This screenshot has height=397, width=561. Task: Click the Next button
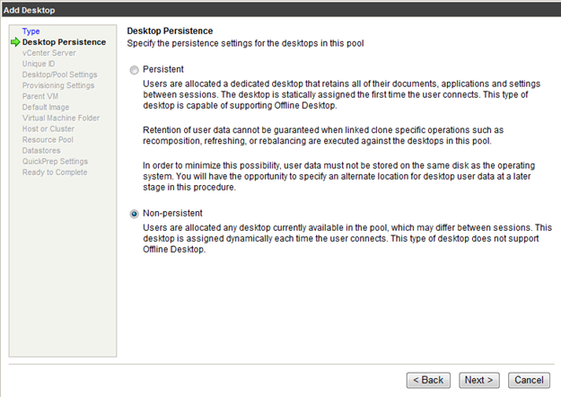point(479,380)
